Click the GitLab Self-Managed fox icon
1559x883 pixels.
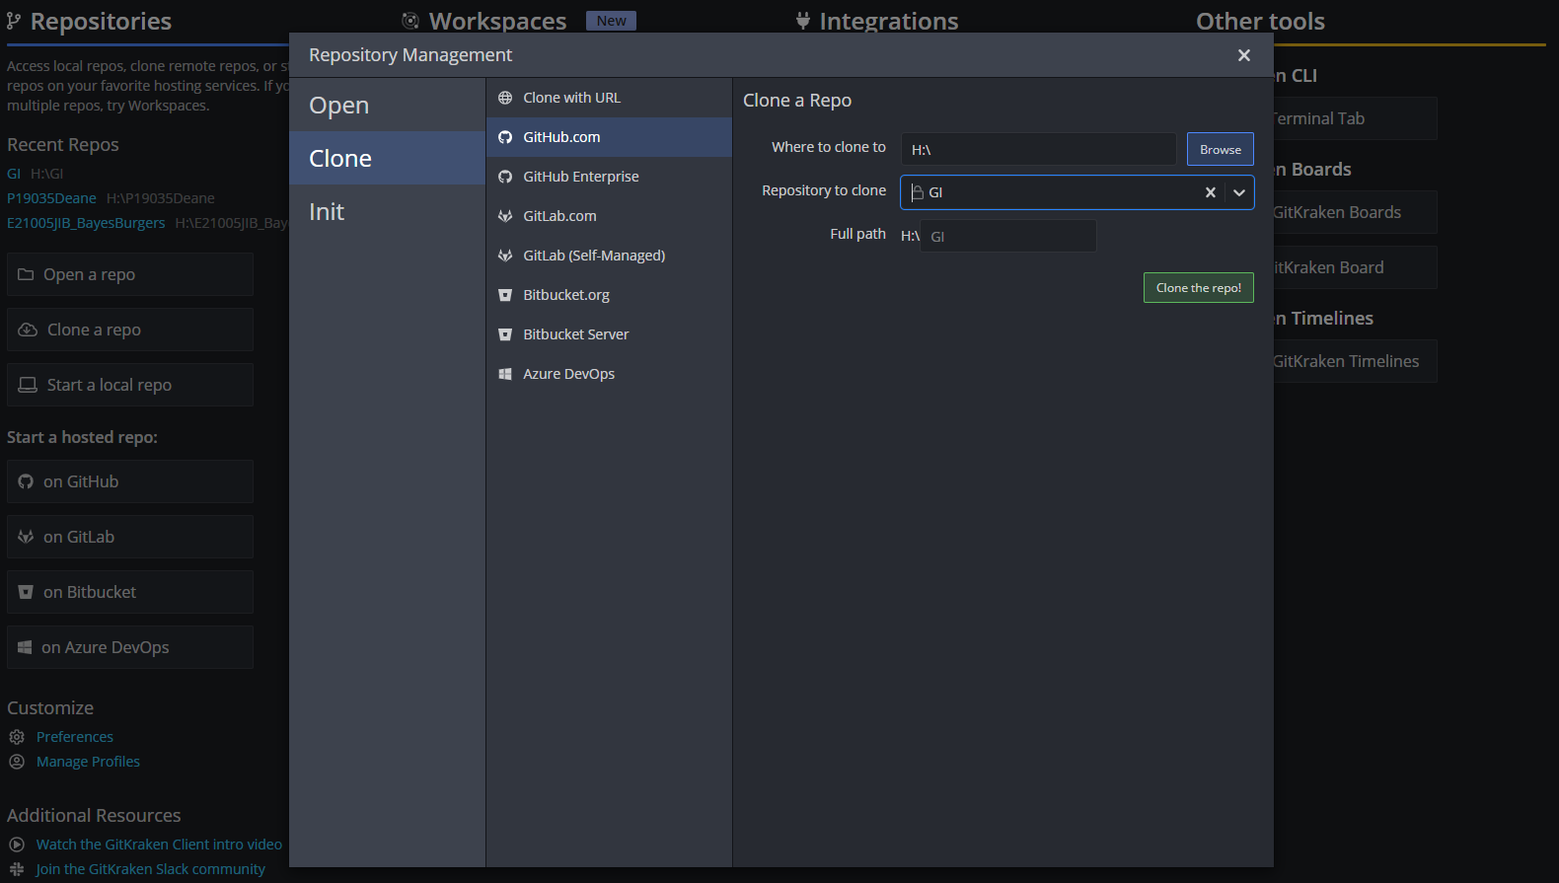(505, 256)
